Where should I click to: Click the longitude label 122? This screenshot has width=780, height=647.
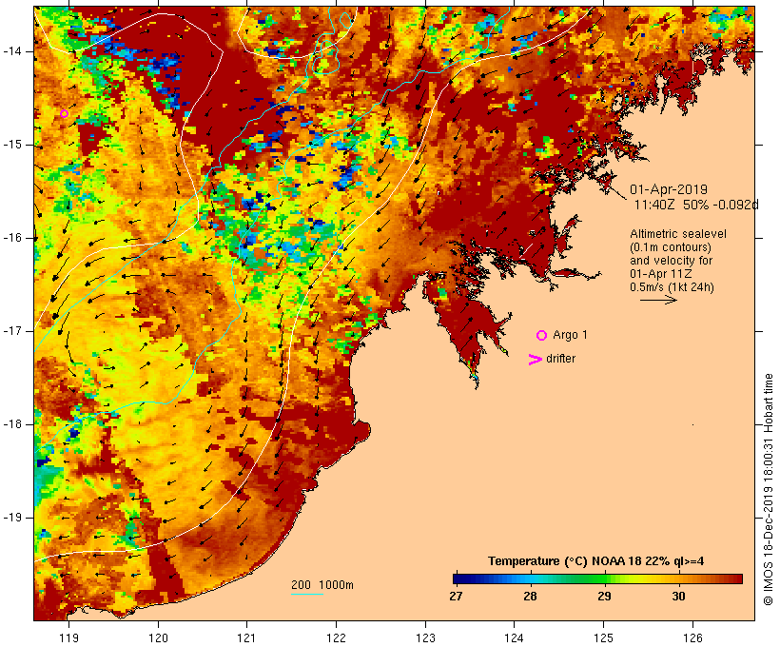click(x=336, y=638)
